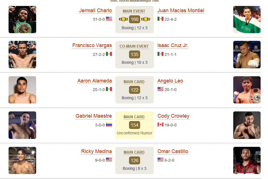Open Cody Crowley photo thumbnail
The image size is (268, 180).
[247, 125]
